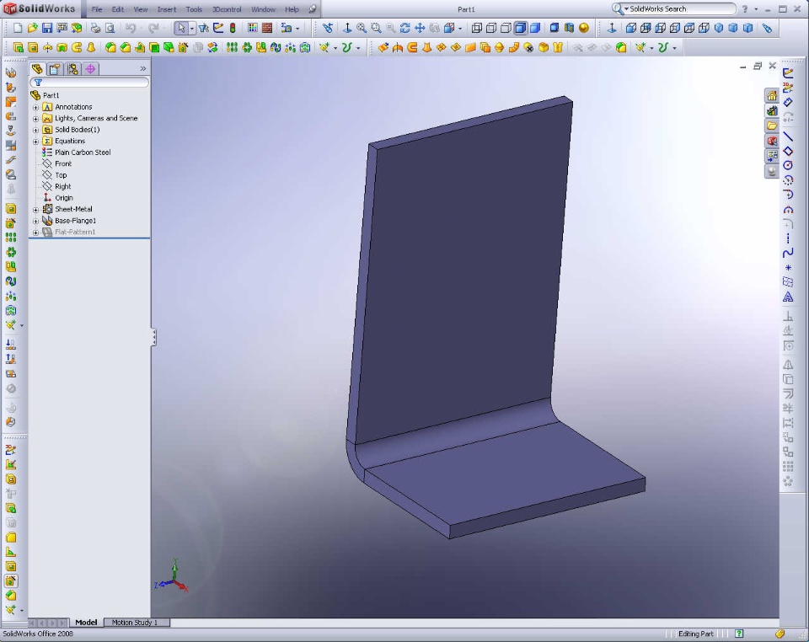Click the Circle sketch tool in right toolbar

788,165
